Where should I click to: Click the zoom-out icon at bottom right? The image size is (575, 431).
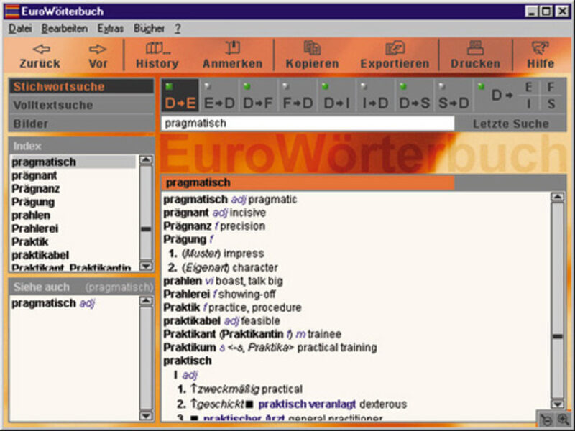[546, 420]
